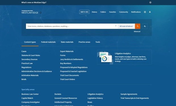The width and height of the screenshot is (176, 106).
Task: Open History in the top navigation
Action: pos(94,12)
